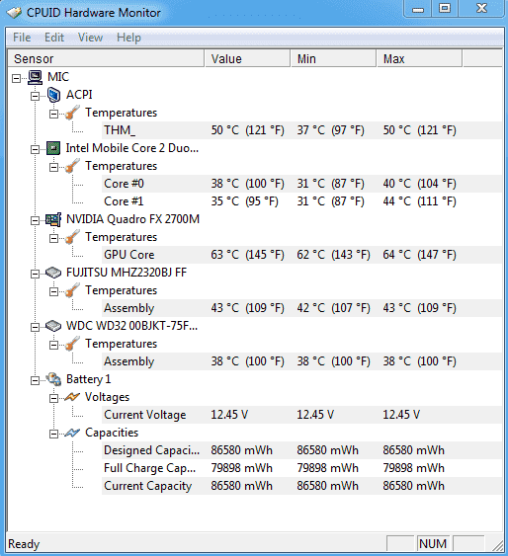Collapse the ACPI node
Screen dimensions: 508x556
coord(35,96)
